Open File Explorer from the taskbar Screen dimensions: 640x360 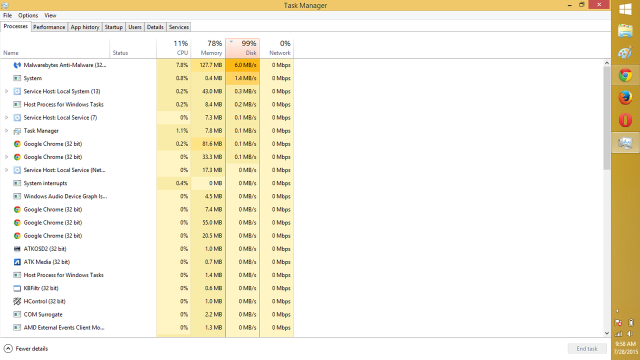coord(625,31)
